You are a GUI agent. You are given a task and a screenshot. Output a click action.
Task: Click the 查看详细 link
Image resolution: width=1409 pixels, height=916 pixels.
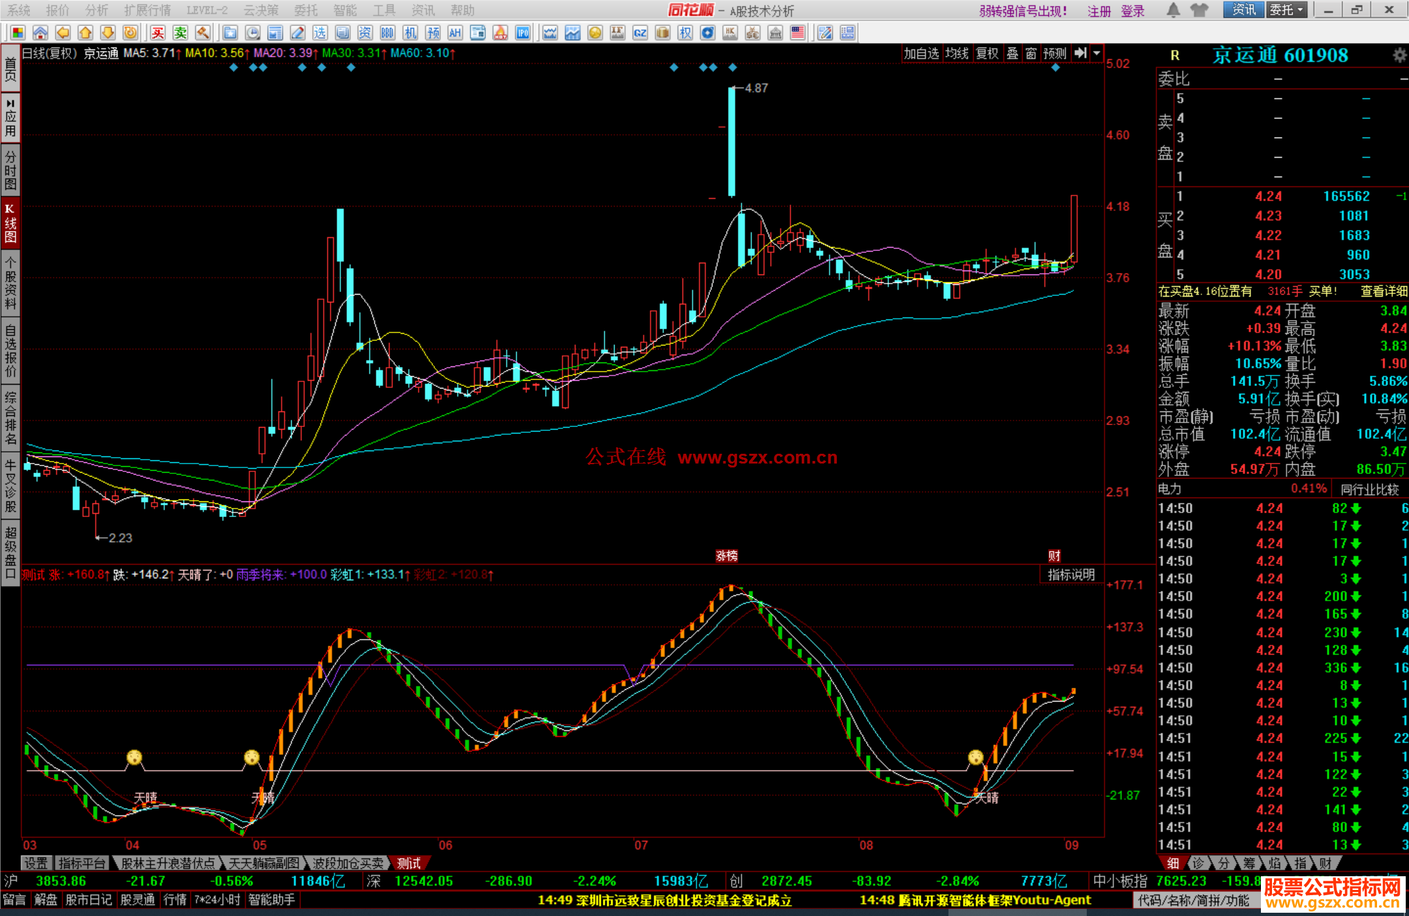point(1384,291)
